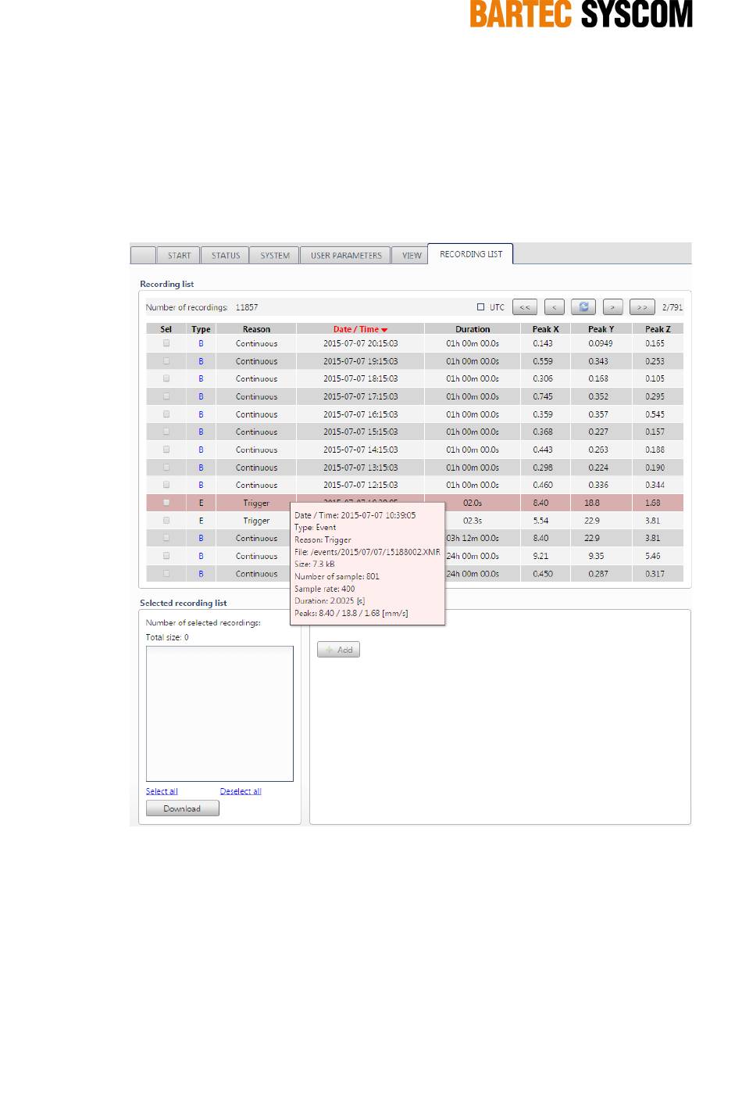Go to previous page with < button
Image resolution: width=742 pixels, height=1093 pixels.
click(555, 307)
